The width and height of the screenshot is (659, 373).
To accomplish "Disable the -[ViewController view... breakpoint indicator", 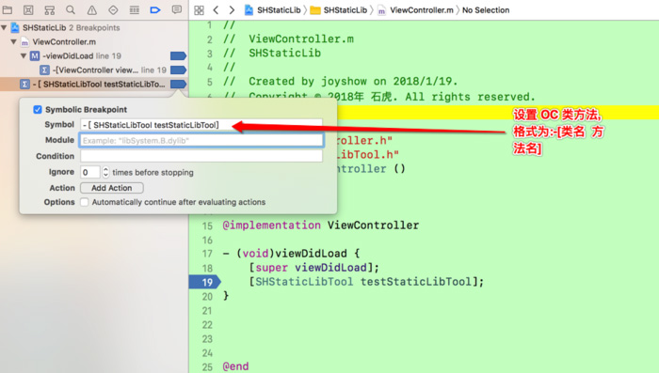I will 178,70.
